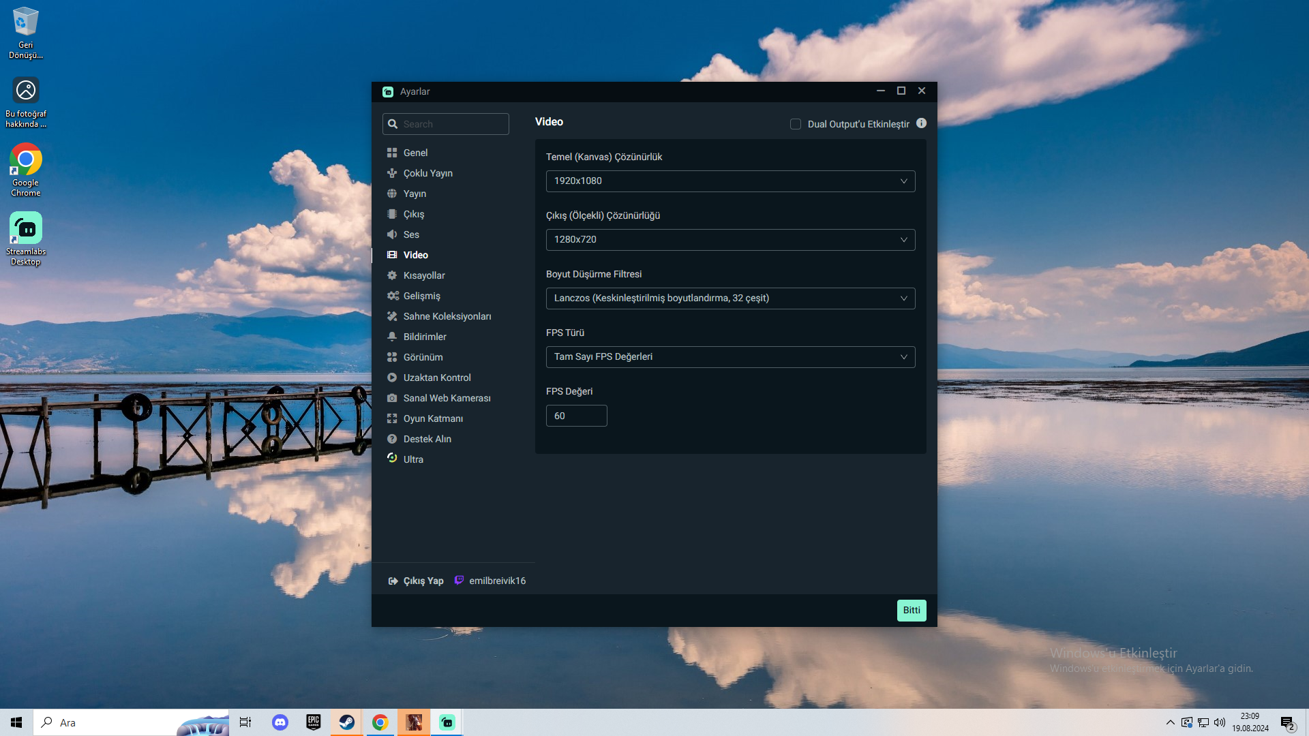Click the FPS Değeri input field
Image resolution: width=1309 pixels, height=736 pixels.
point(576,416)
